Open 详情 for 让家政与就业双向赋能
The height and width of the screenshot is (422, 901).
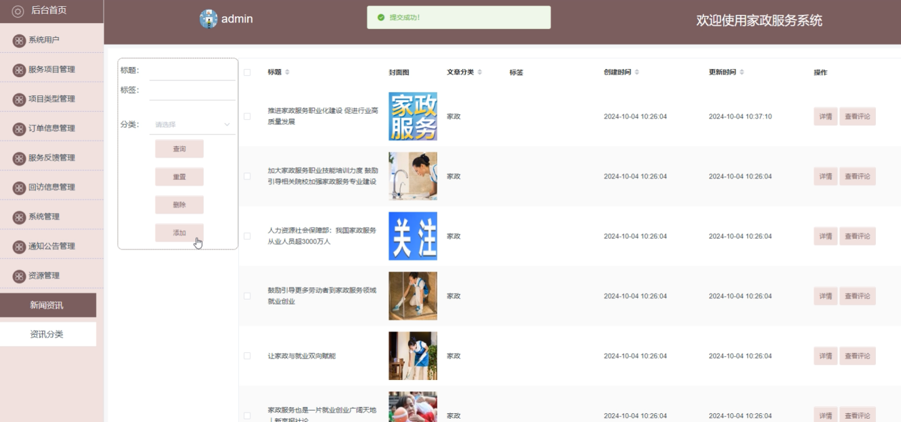pyautogui.click(x=826, y=356)
